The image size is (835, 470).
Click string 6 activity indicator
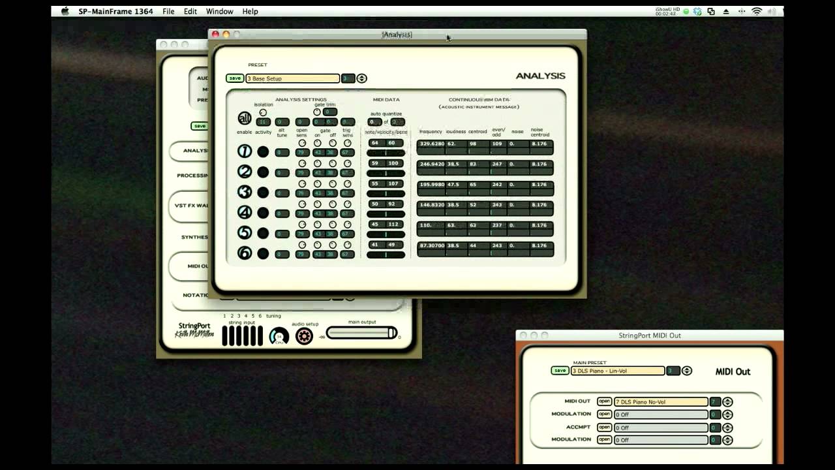click(x=263, y=253)
